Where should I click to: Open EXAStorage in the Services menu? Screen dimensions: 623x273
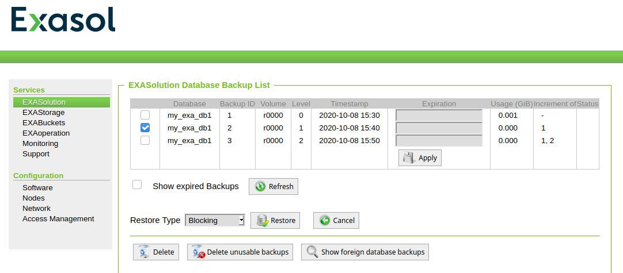coord(43,112)
